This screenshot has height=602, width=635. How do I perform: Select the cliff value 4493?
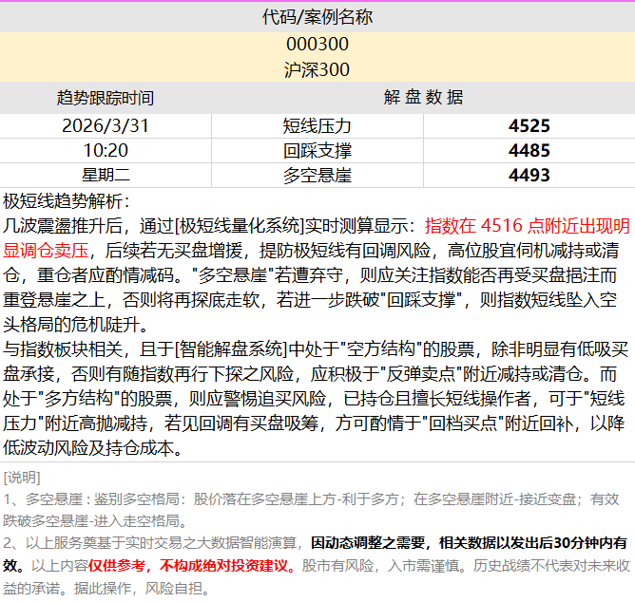(529, 175)
